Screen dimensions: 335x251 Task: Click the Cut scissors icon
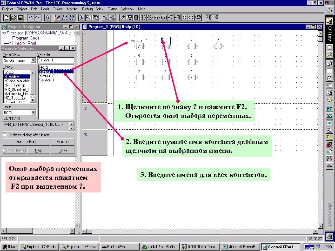(x=81, y=18)
